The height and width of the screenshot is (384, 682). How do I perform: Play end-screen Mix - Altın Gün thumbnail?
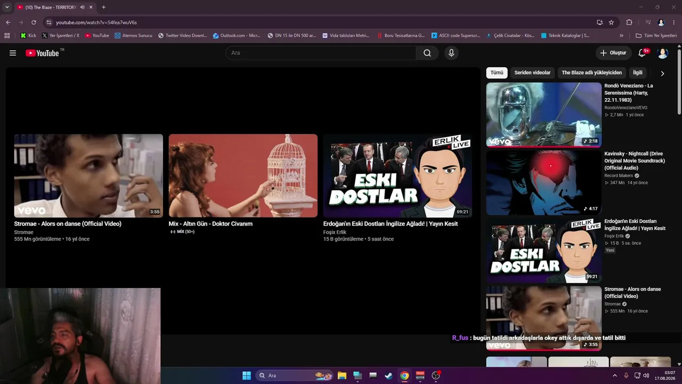243,175
